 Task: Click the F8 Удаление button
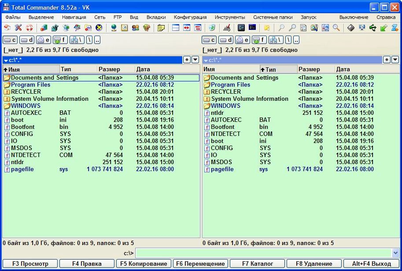pos(314,264)
